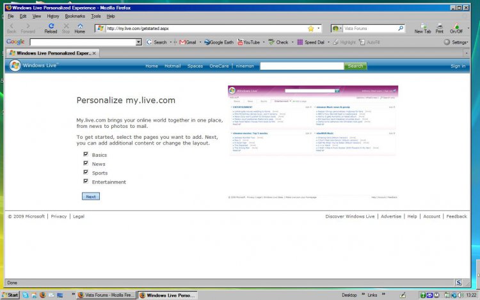The height and width of the screenshot is (300, 480).
Task: Open the Tools menu
Action: point(96,16)
